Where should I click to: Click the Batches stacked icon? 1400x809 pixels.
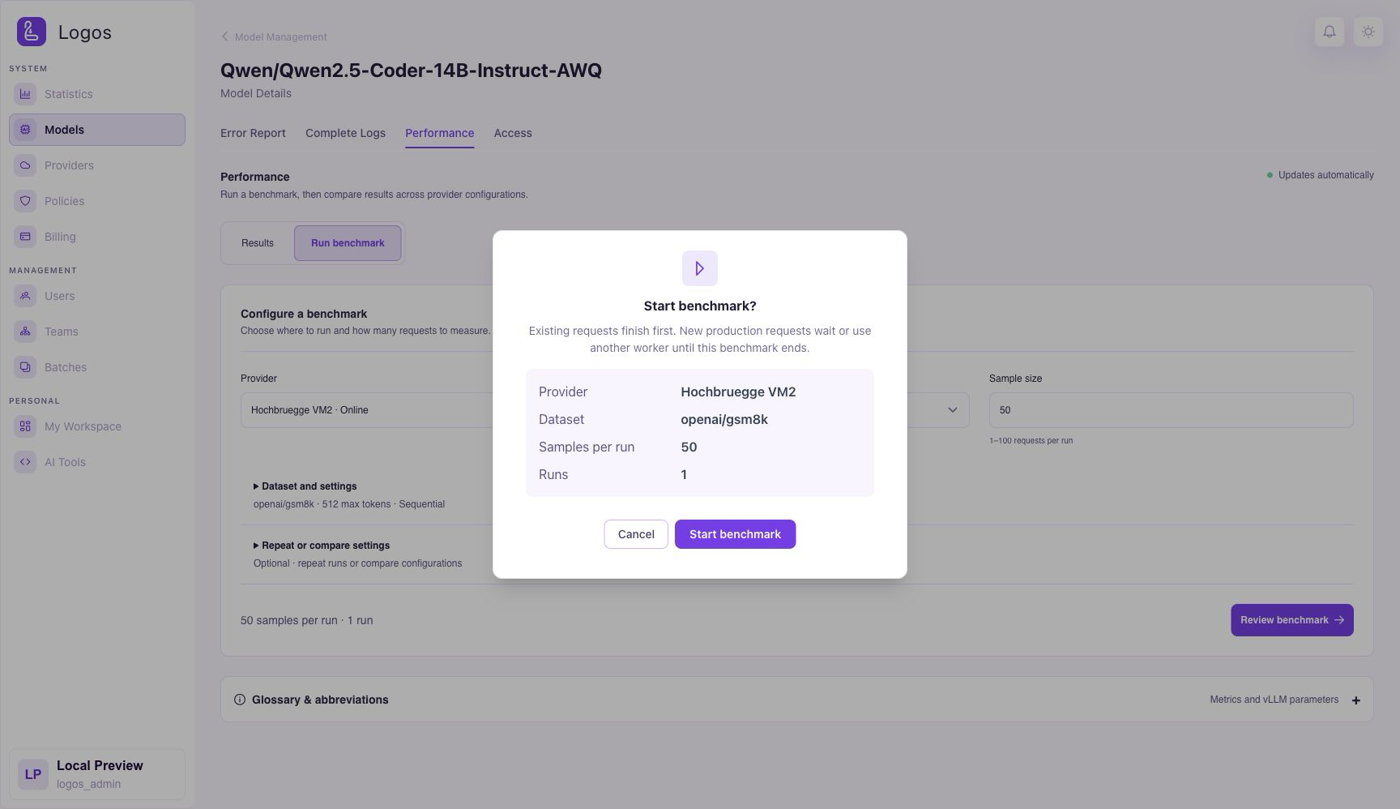pos(25,367)
